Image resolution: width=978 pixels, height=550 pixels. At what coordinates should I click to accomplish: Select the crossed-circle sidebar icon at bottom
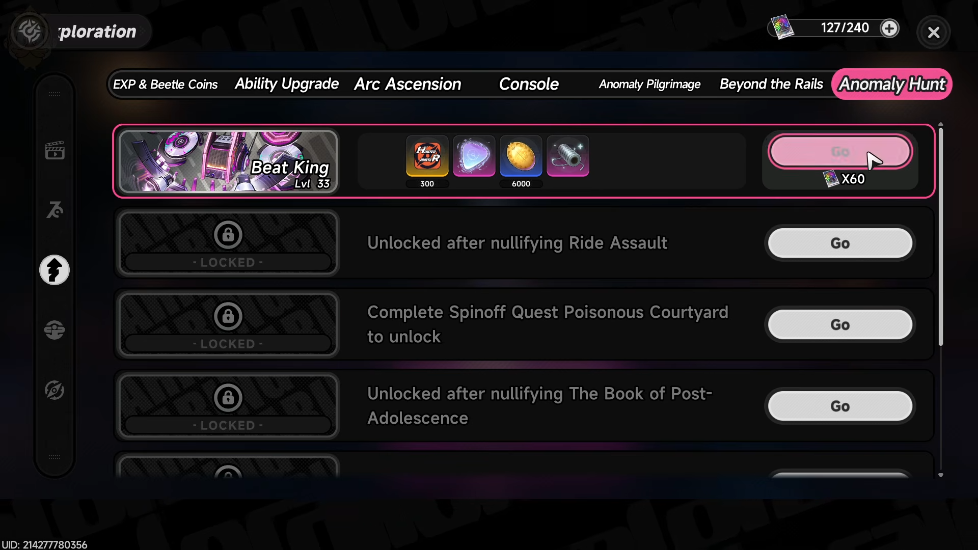[x=55, y=391]
